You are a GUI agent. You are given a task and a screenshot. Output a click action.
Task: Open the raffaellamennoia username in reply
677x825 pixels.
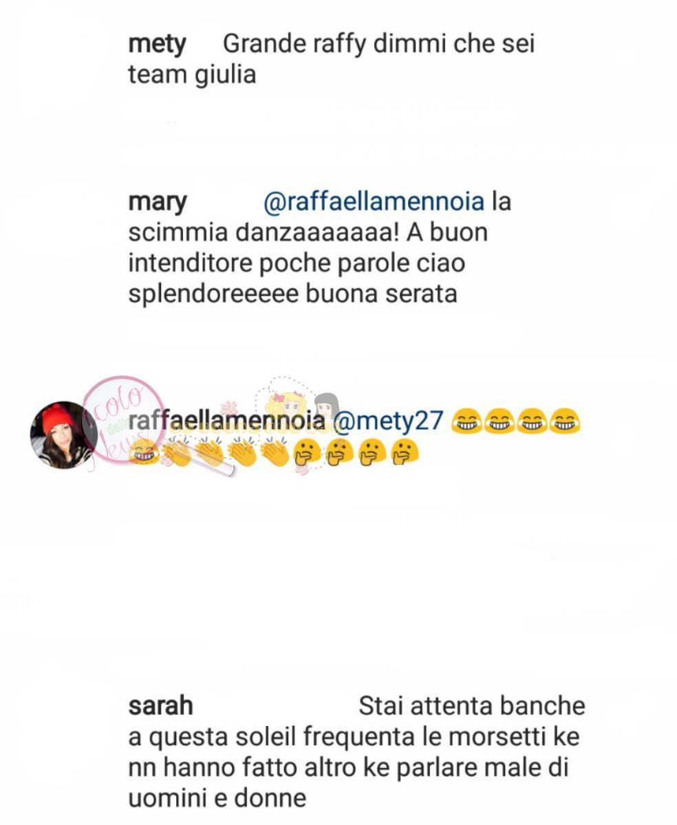point(226,421)
